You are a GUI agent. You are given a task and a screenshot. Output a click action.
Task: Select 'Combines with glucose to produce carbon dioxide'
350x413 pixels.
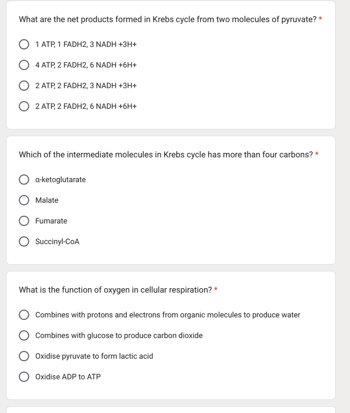(24, 335)
